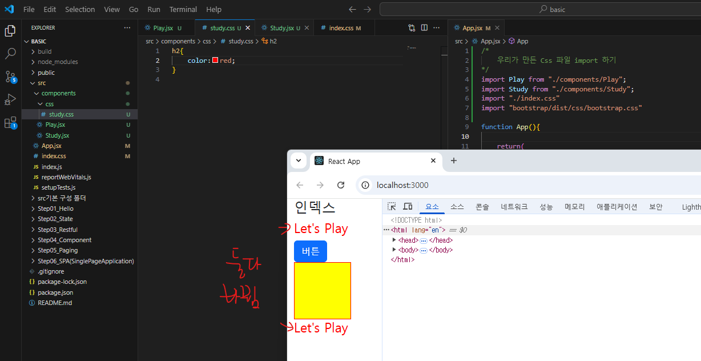Open Extensions view in activity bar
The height and width of the screenshot is (361, 701).
10,122
